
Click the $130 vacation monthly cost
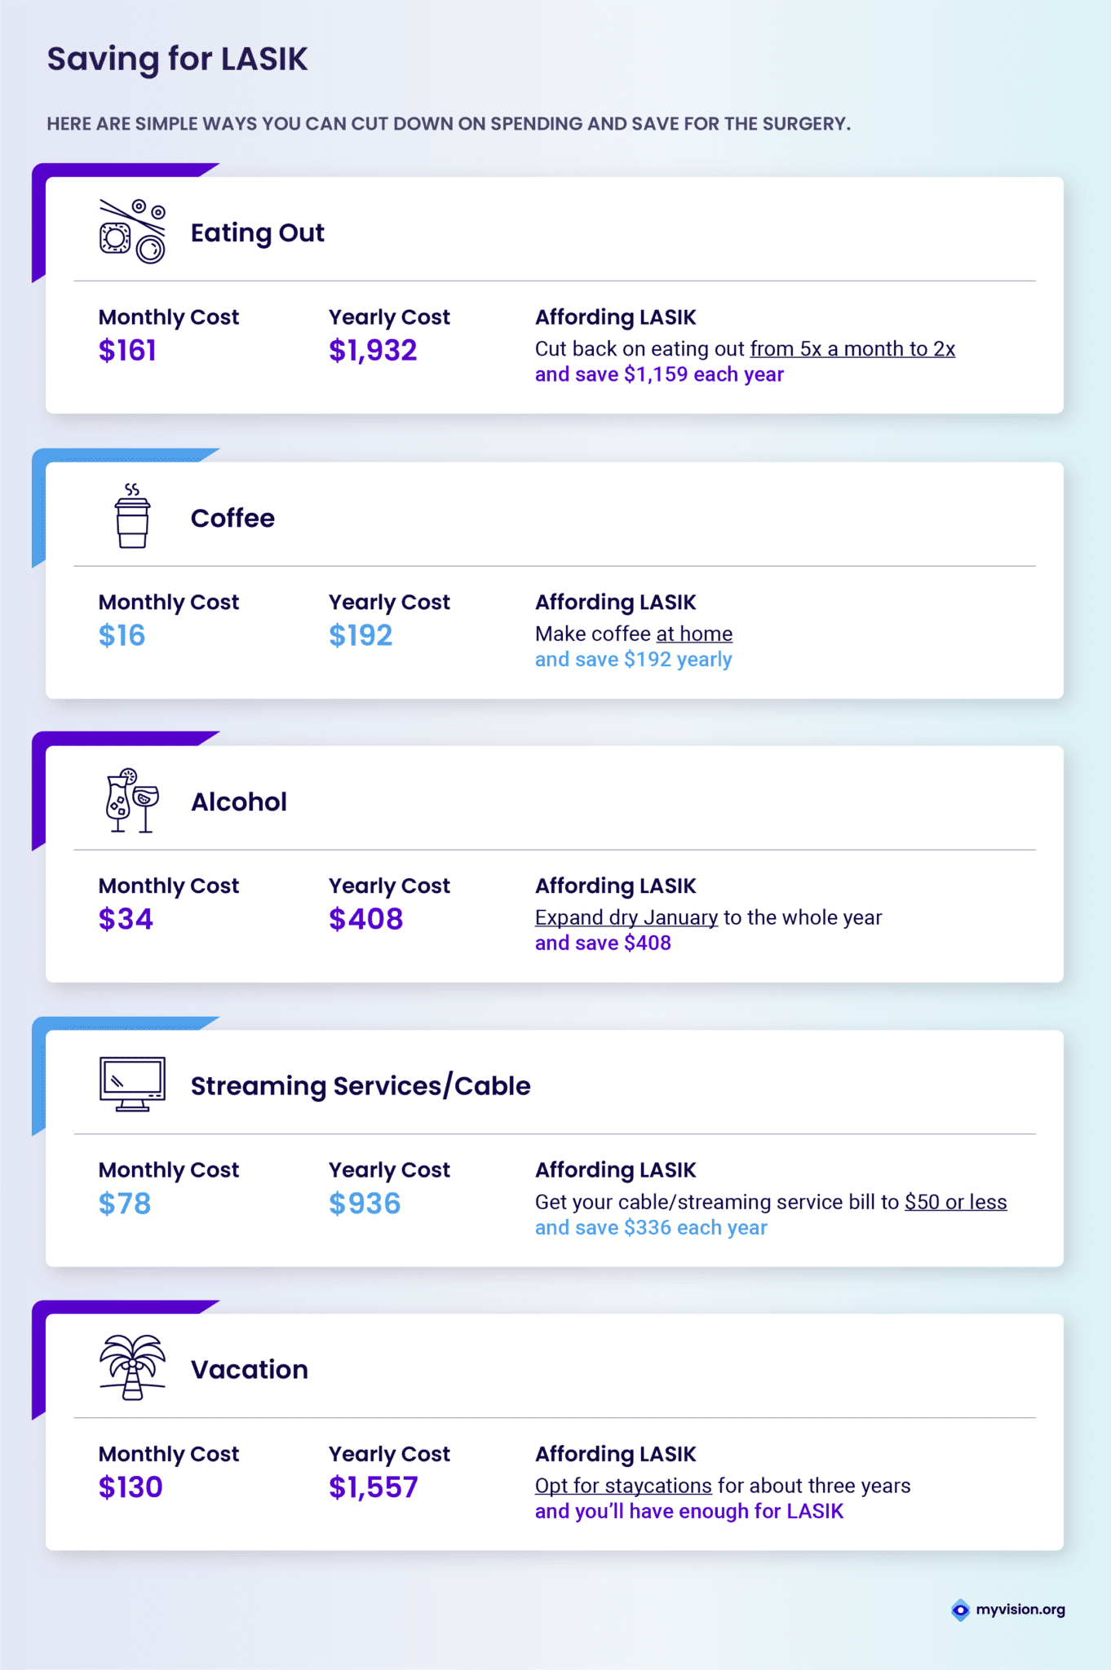pos(131,1487)
